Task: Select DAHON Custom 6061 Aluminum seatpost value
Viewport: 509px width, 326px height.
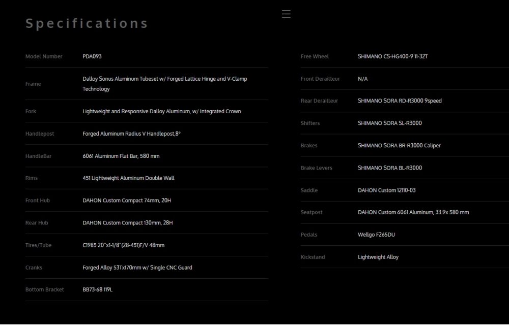Action: click(x=413, y=212)
